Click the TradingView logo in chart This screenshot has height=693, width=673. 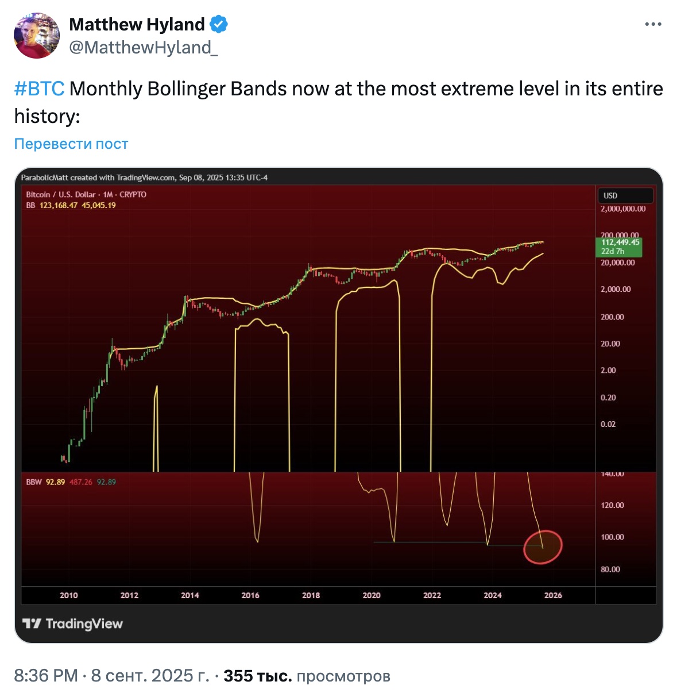click(72, 623)
